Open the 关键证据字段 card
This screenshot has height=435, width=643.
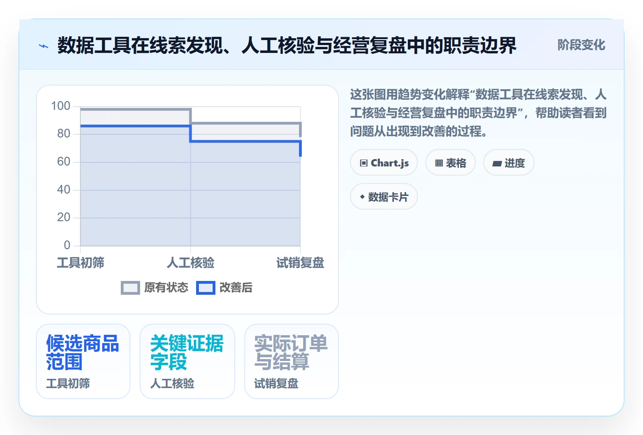point(187,361)
